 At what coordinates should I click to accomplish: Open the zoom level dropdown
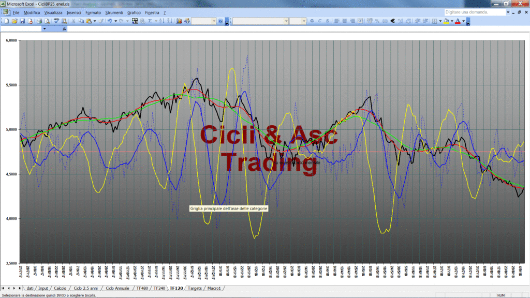point(214,21)
